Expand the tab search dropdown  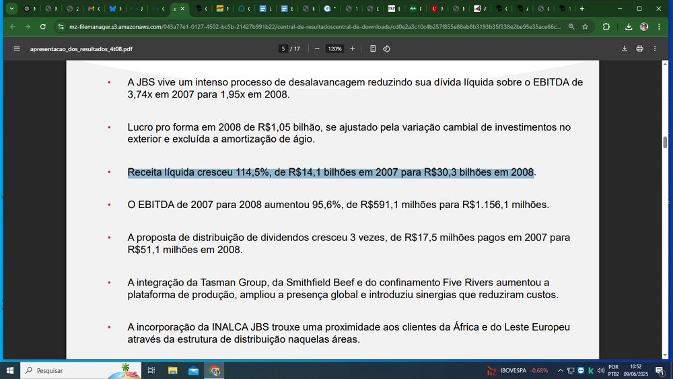11,9
